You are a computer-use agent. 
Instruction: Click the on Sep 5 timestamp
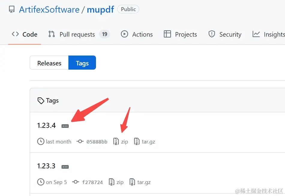56,182
